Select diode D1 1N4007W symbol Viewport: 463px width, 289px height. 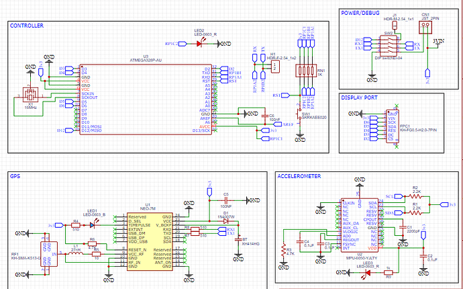click(x=226, y=221)
